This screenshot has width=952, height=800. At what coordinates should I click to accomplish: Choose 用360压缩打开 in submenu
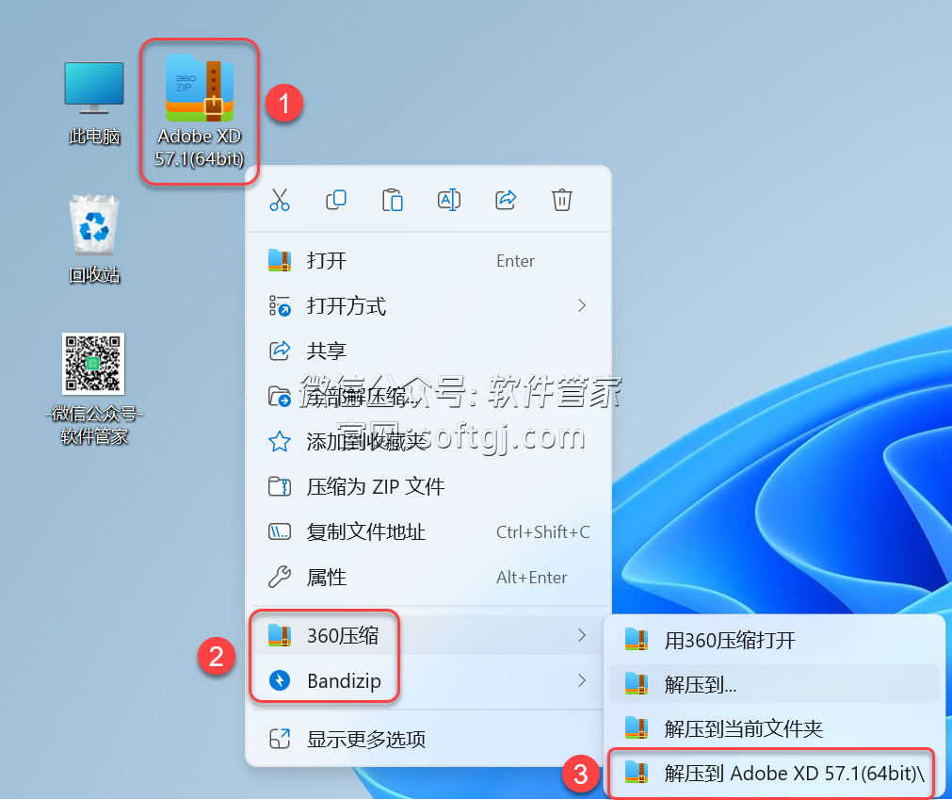coord(774,640)
